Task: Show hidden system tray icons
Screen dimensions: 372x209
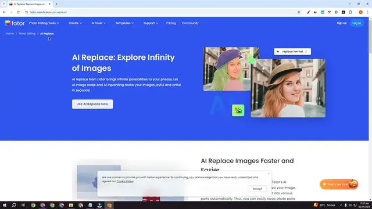Action: tap(341, 205)
